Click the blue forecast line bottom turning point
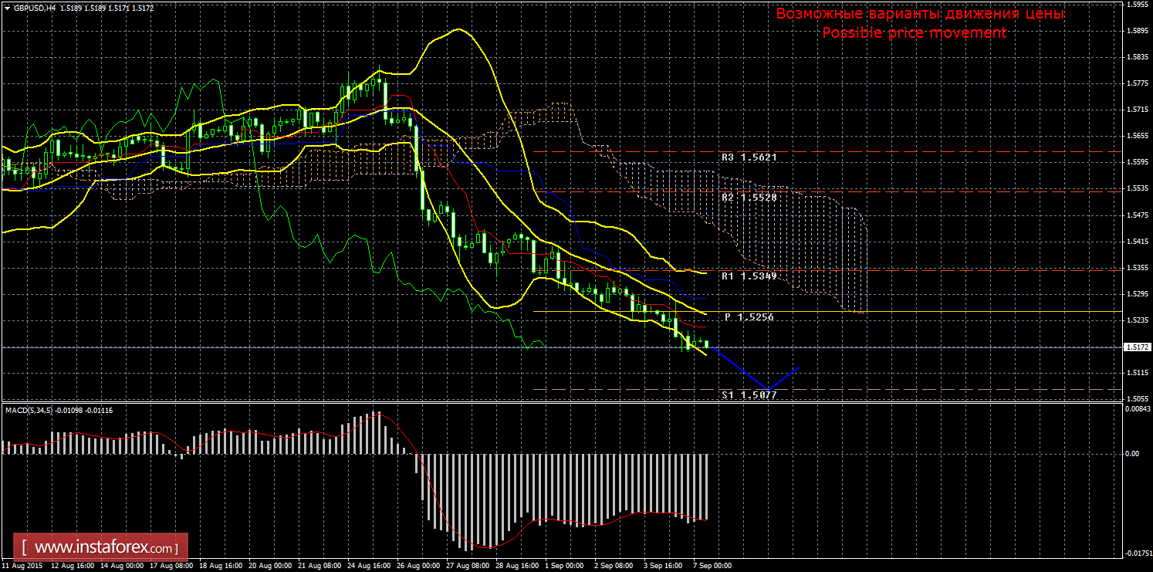 [767, 389]
